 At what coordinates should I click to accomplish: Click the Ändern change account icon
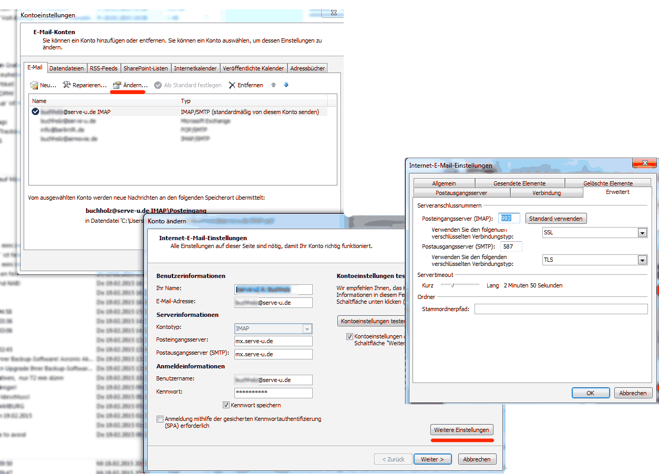pos(117,85)
